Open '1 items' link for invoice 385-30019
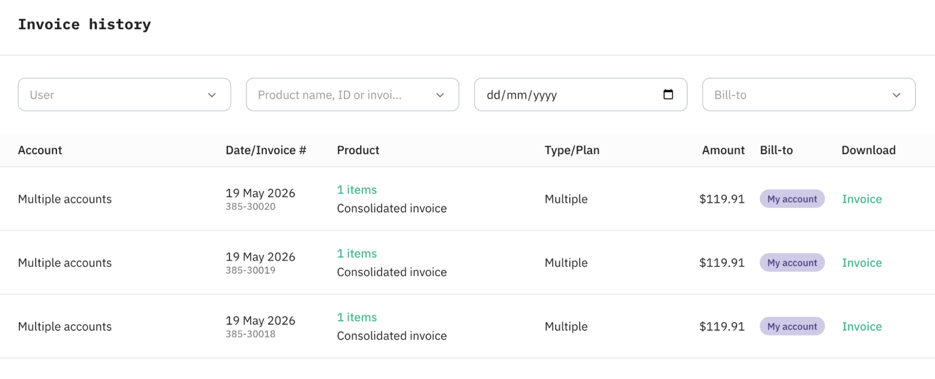The height and width of the screenshot is (379, 935). (357, 254)
